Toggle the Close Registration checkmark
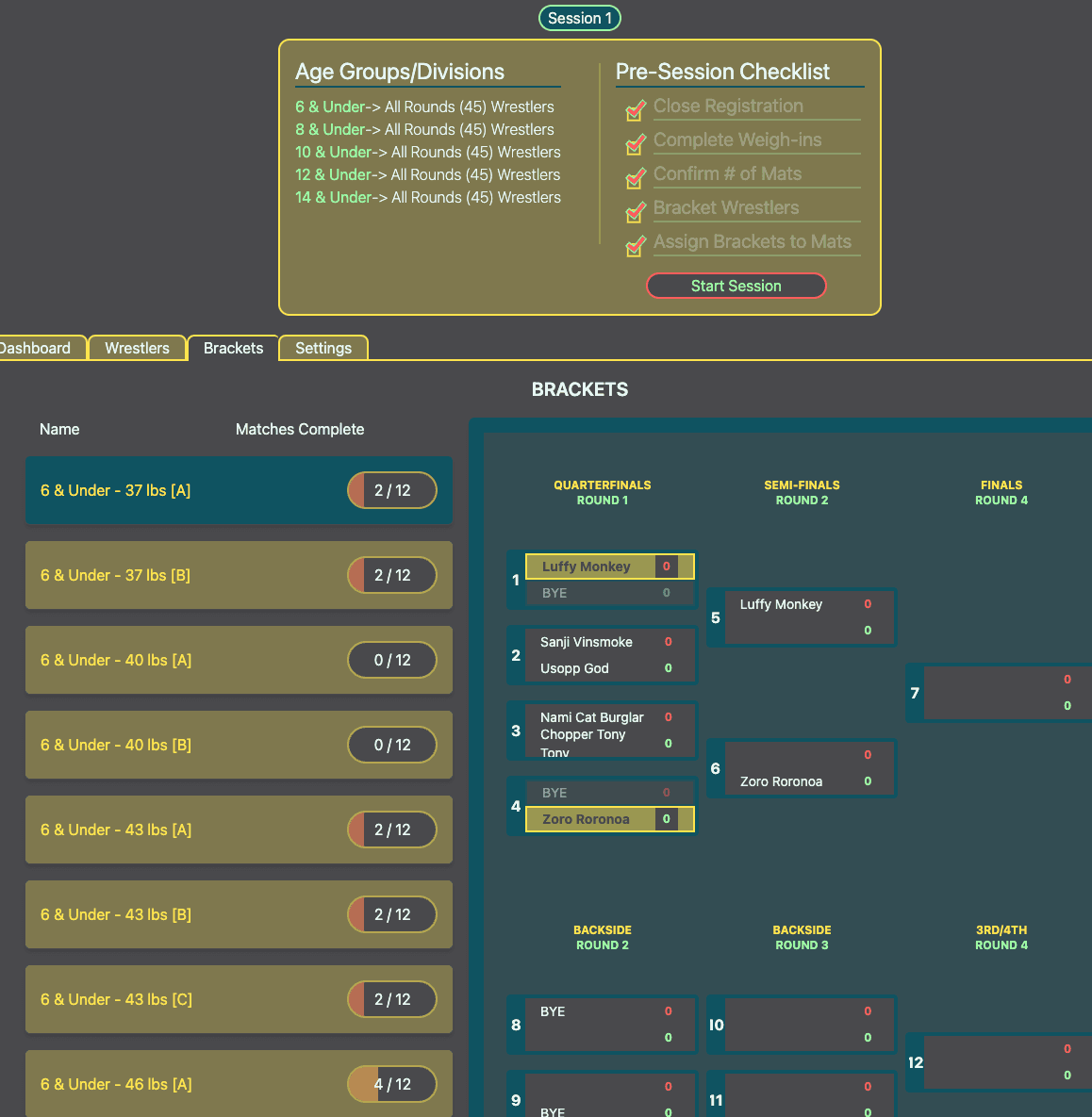The height and width of the screenshot is (1117, 1092). point(636,110)
